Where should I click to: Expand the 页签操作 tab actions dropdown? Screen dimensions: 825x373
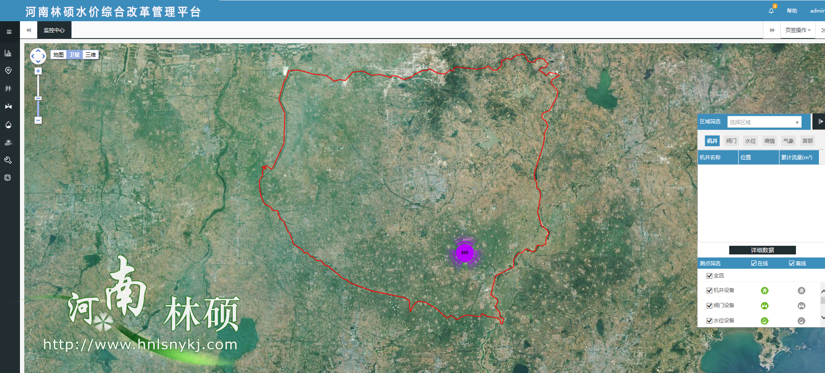798,30
